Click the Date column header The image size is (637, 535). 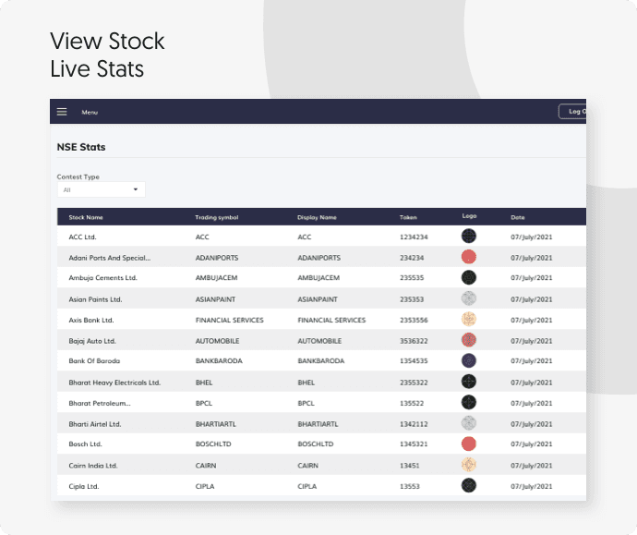[x=518, y=217]
